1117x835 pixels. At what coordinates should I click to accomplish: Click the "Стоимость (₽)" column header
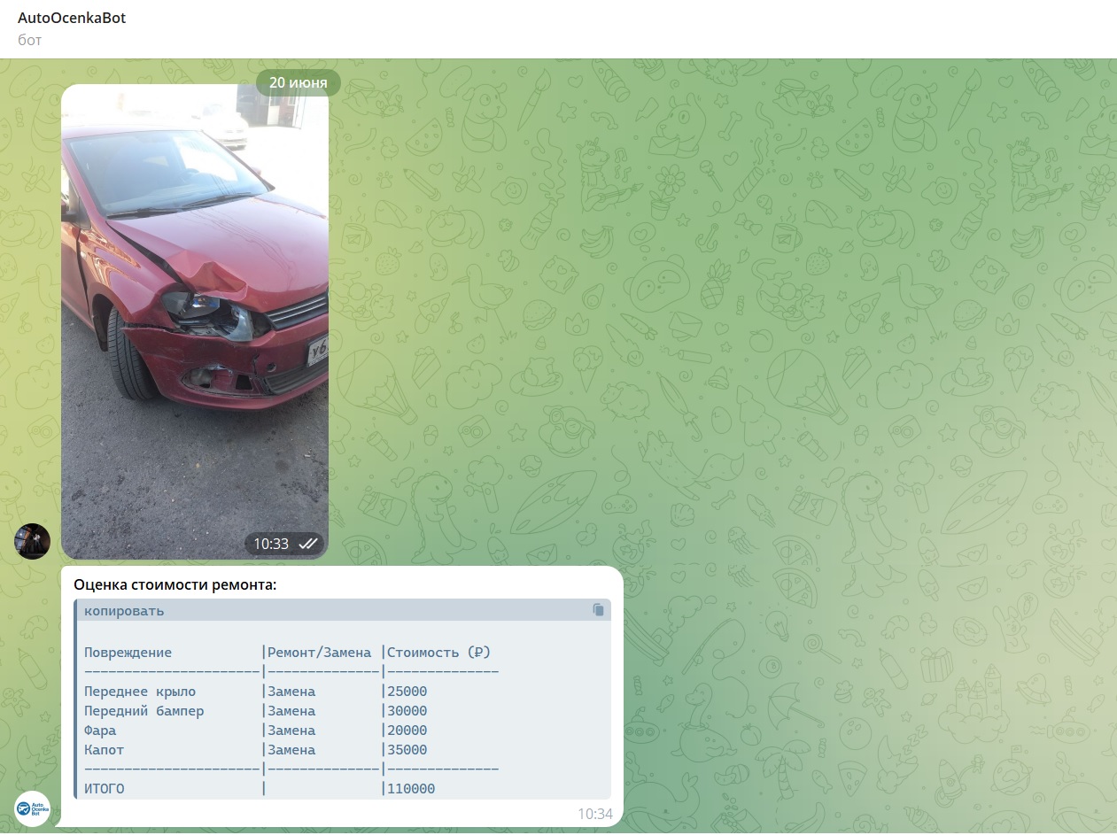point(438,653)
